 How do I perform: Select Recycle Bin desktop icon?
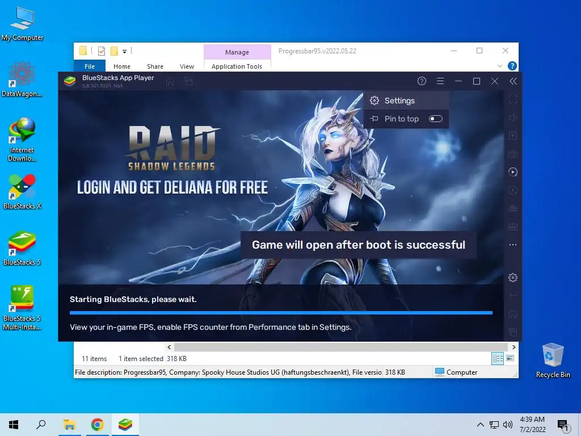pos(553,360)
